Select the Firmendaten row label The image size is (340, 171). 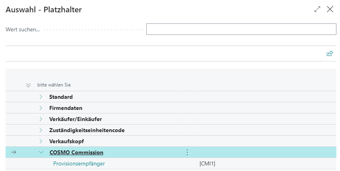click(x=66, y=108)
